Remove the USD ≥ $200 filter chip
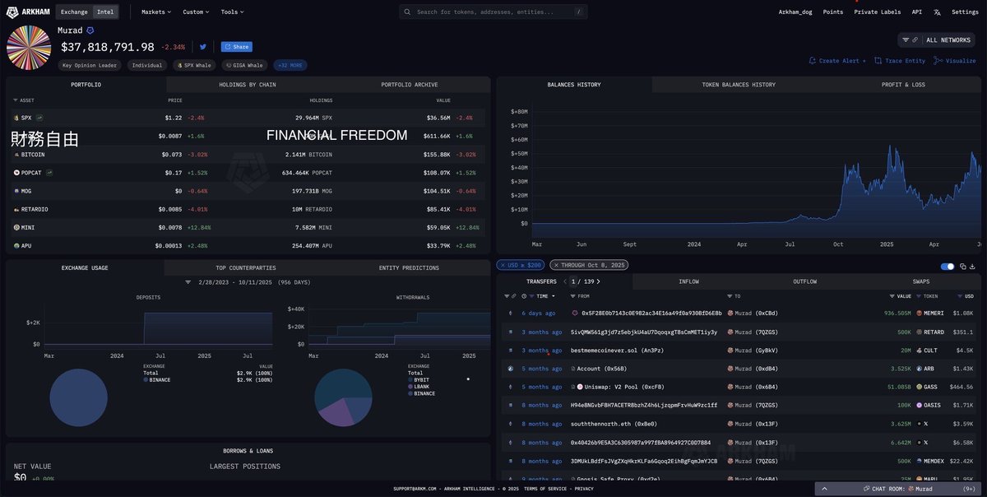Screen dimensions: 987x497 pos(503,265)
